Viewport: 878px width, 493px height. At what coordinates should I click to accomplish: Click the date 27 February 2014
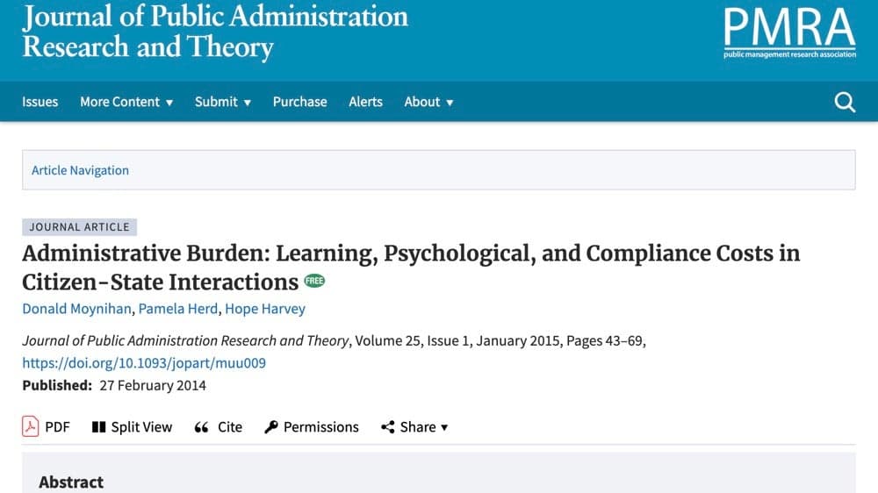[153, 386]
